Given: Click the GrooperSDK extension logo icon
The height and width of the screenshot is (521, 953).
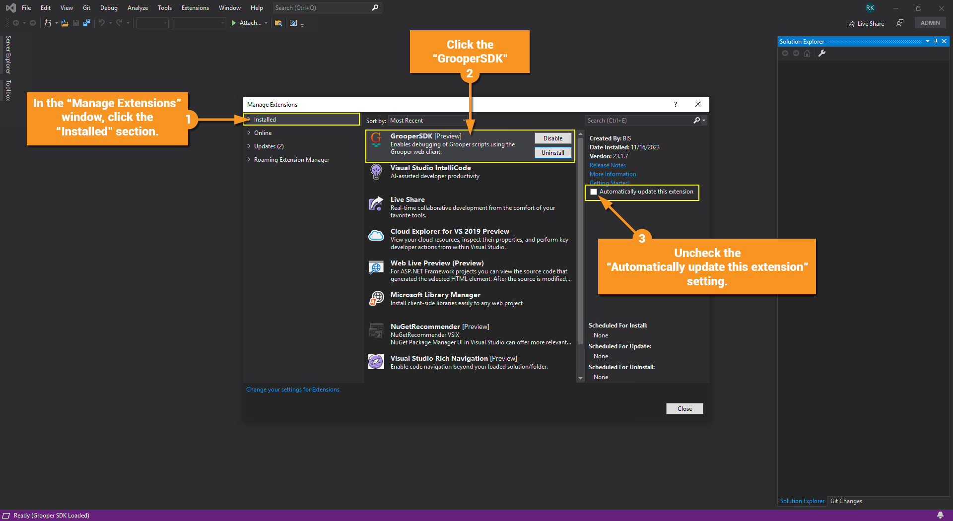Looking at the screenshot, I should pos(376,140).
